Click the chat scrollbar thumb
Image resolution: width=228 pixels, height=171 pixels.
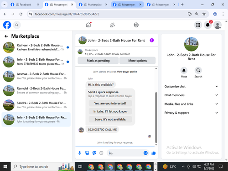[156, 117]
